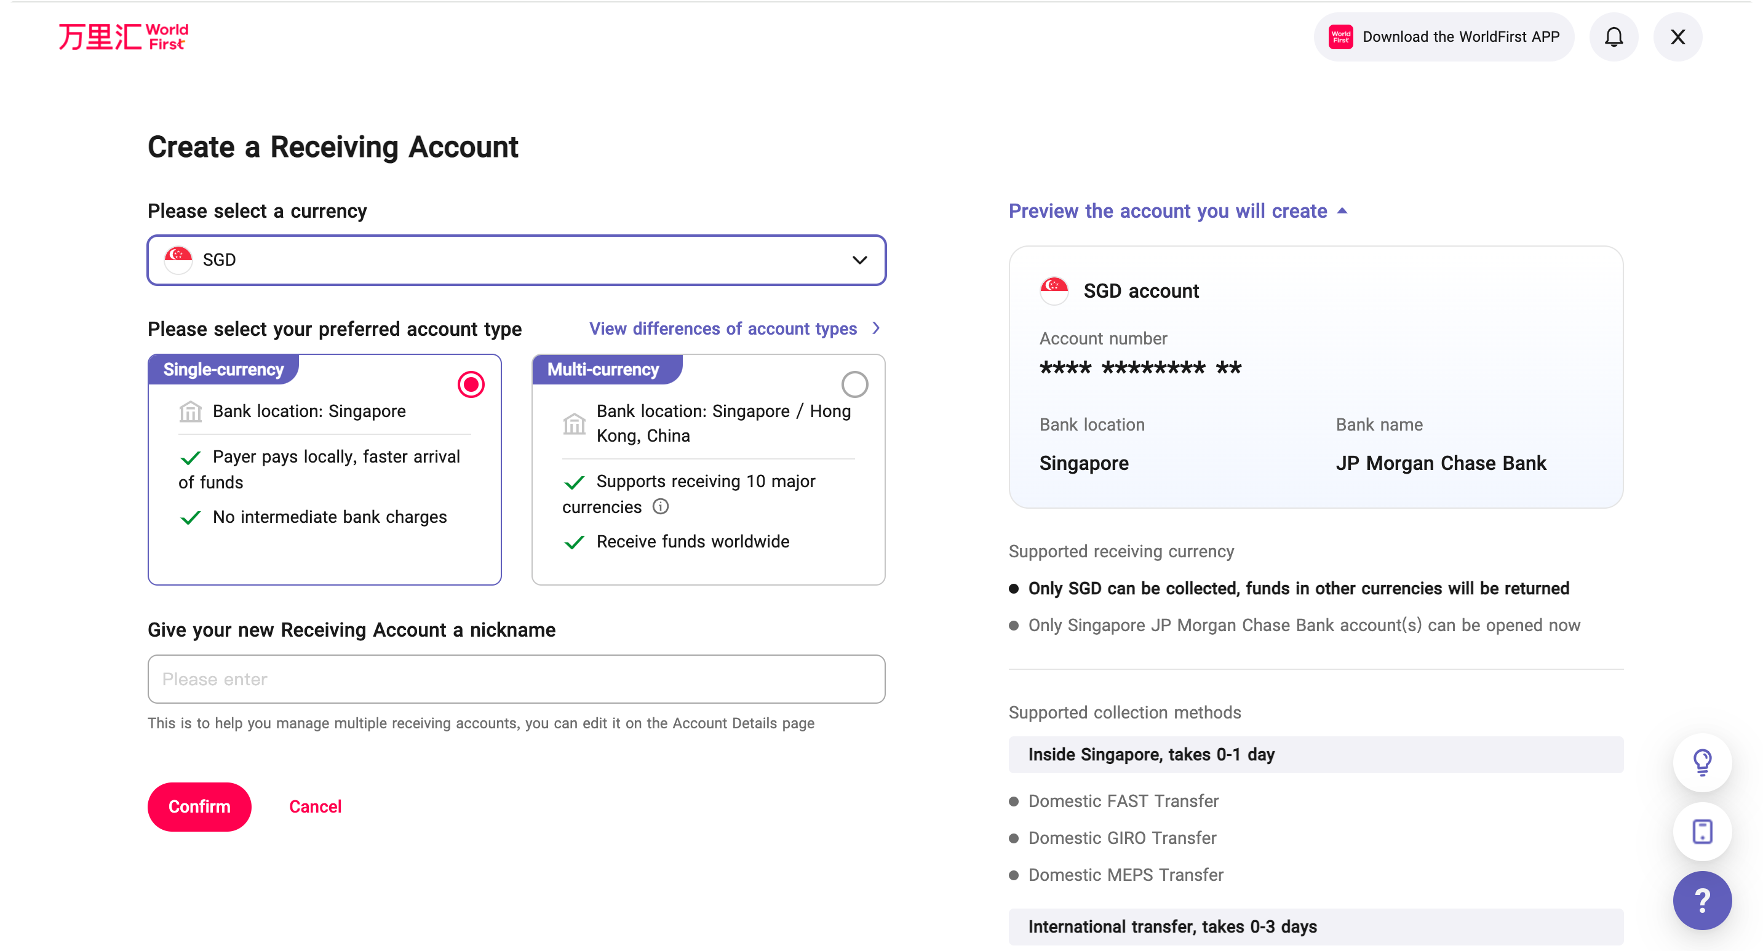Collapse the account preview section
1763x951 pixels.
[1342, 211]
